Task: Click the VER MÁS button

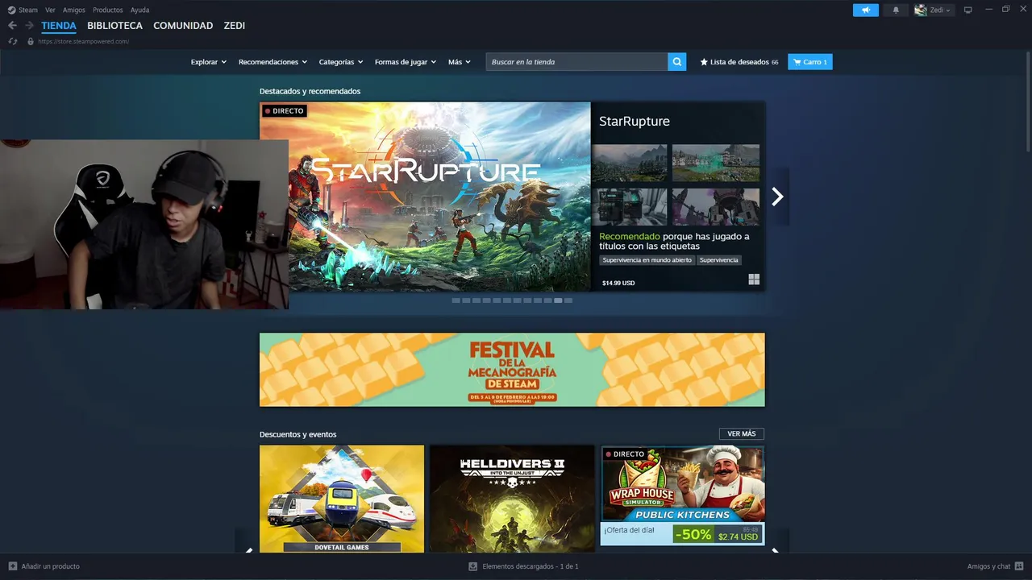Action: (x=742, y=434)
